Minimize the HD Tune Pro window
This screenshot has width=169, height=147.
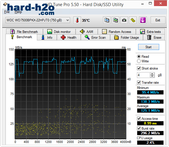pyautogui.click(x=142, y=4)
